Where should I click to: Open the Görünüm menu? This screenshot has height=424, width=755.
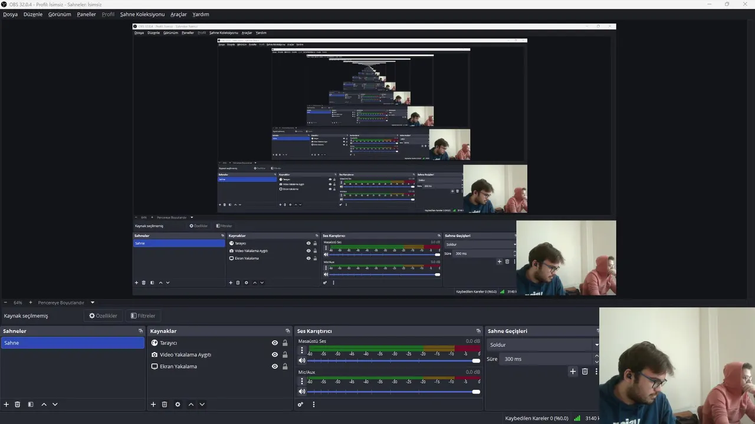(x=60, y=14)
